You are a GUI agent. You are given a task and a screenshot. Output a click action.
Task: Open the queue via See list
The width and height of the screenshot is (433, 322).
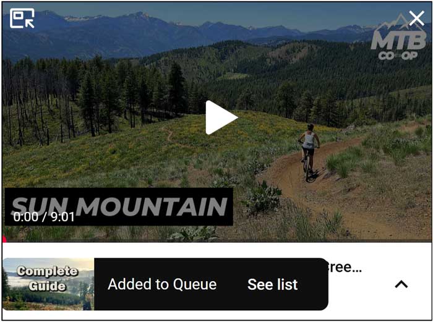point(273,284)
